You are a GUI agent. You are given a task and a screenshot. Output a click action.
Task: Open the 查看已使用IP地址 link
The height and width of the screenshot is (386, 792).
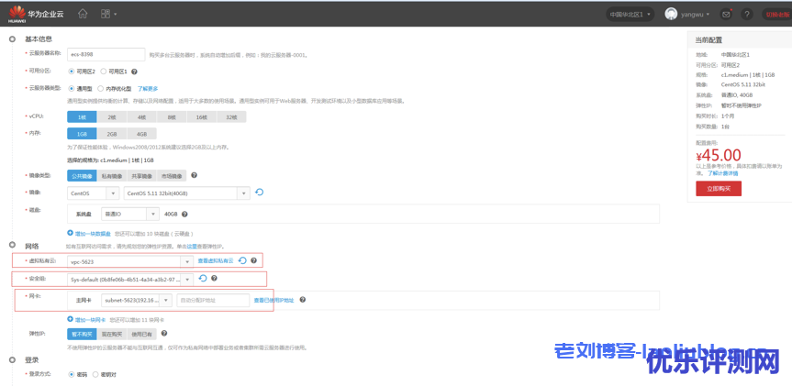[x=274, y=300]
